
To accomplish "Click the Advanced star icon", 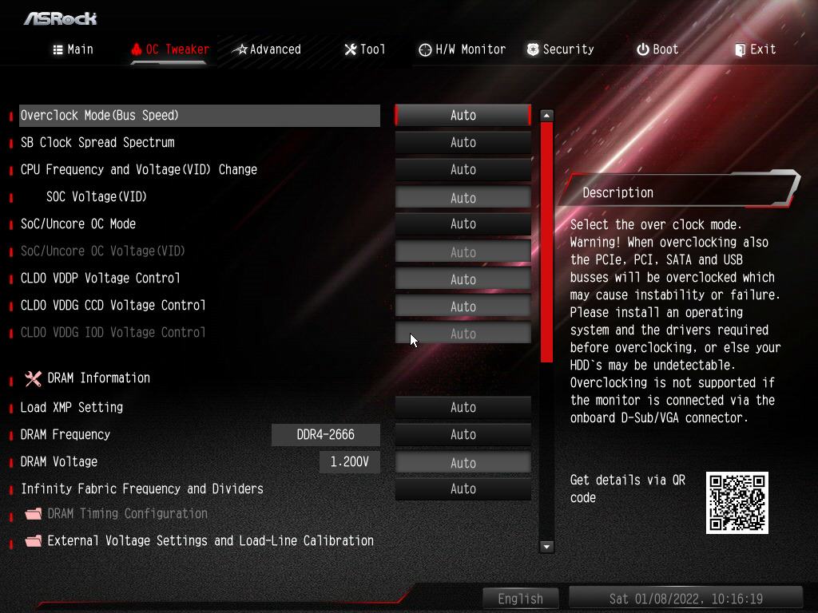I will pyautogui.click(x=240, y=49).
